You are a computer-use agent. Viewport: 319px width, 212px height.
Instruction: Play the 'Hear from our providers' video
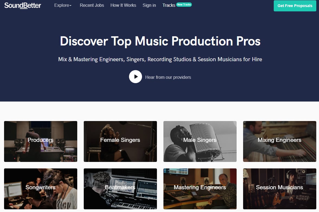click(x=135, y=77)
